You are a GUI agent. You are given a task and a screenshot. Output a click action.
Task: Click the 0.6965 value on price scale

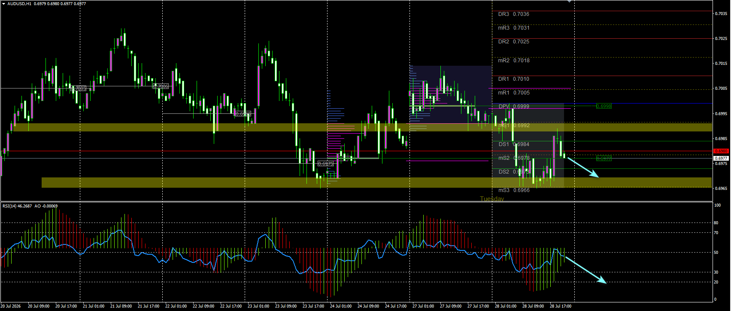point(721,189)
